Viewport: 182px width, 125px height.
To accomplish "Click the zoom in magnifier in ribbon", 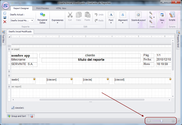I will (151, 22).
